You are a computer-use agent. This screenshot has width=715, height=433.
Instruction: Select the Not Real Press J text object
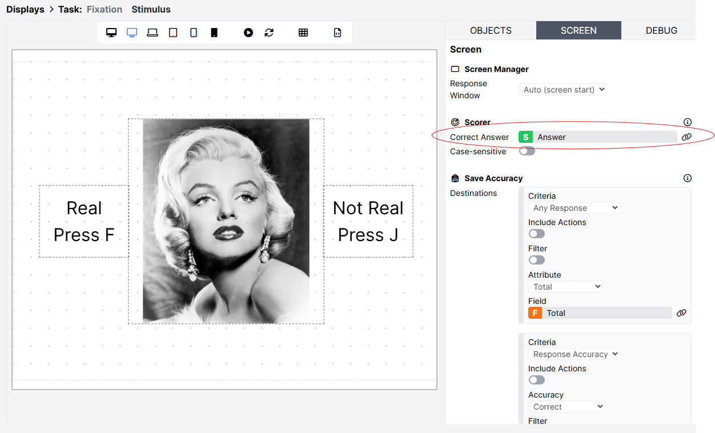pyautogui.click(x=368, y=221)
